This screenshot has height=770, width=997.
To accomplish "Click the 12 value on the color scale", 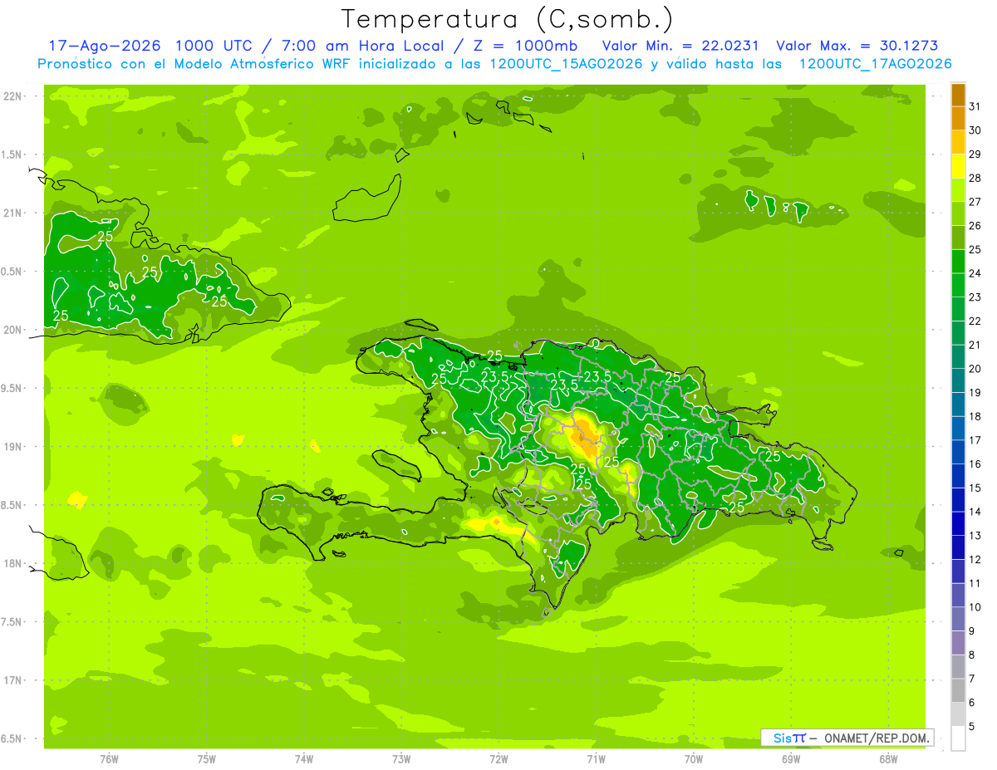I will pos(975,560).
